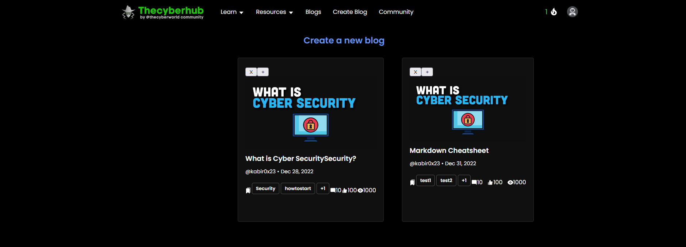
Task: Open What is Cyber SecuritySecurity? title
Action: 300,159
